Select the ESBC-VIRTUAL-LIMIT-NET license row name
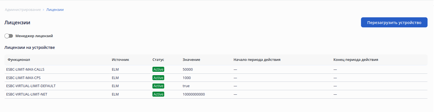 27,94
